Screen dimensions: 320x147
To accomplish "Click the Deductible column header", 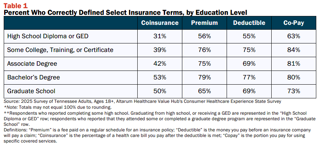I will click(x=249, y=23).
